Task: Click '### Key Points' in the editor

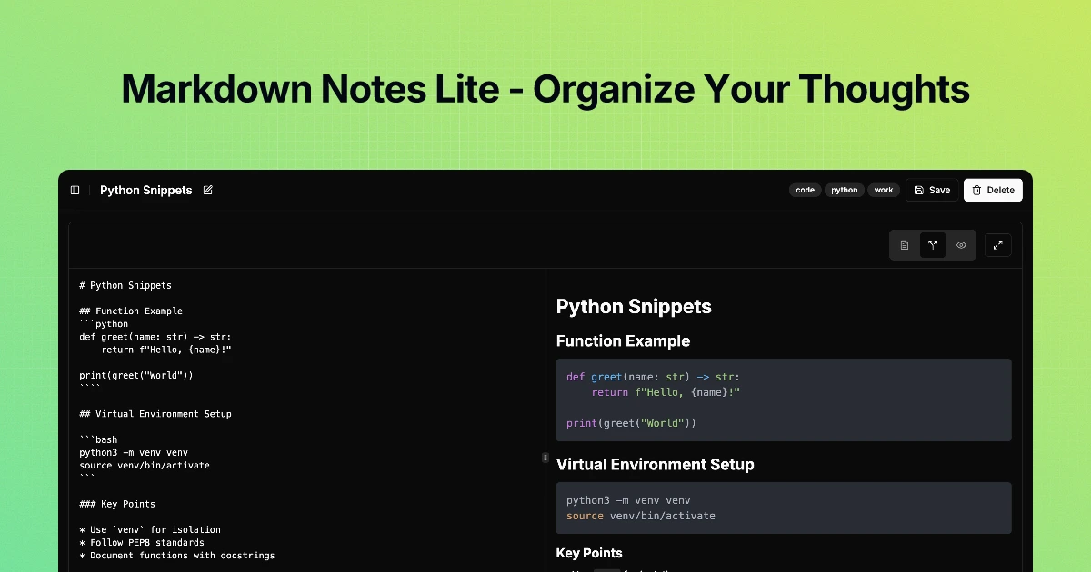Action: click(x=117, y=504)
